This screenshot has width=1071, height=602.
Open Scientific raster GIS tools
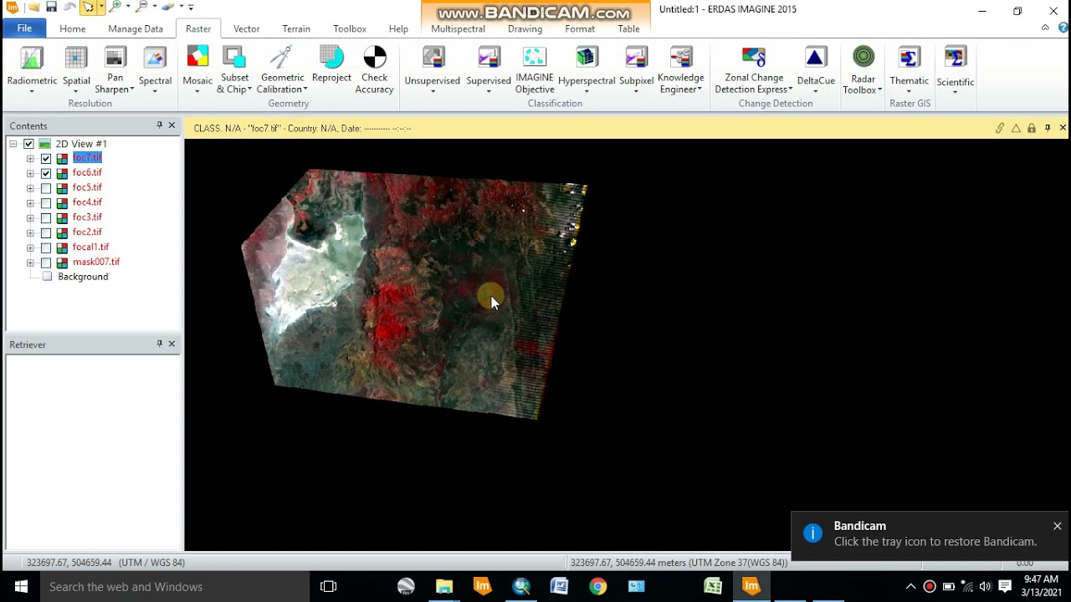pos(955,69)
